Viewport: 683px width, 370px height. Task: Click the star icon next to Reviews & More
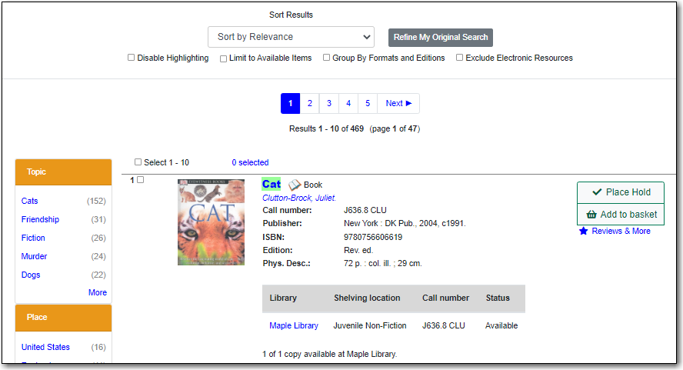(x=584, y=231)
